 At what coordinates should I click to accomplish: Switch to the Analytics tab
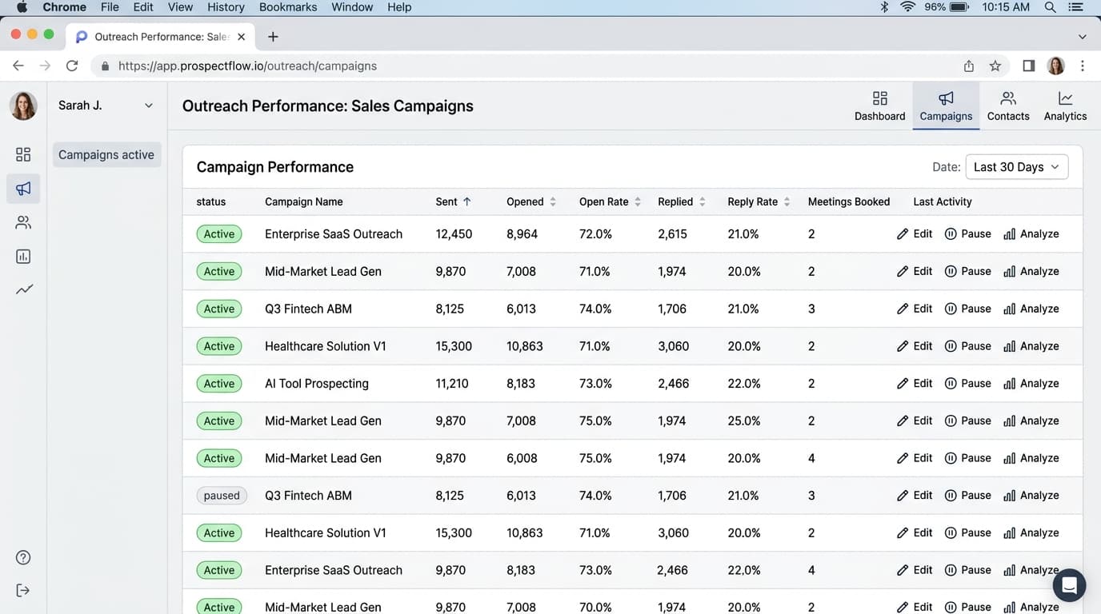tap(1065, 106)
